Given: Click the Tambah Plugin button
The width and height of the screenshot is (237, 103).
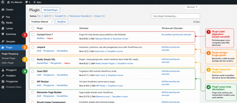Looking at the screenshot, I should pyautogui.click(x=50, y=10).
